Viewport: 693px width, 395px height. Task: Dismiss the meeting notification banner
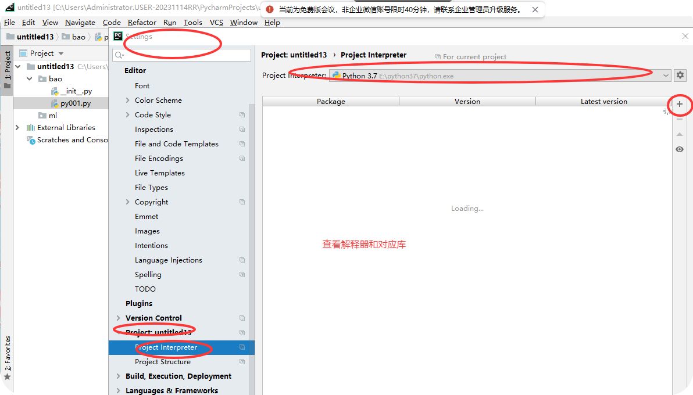coord(535,9)
